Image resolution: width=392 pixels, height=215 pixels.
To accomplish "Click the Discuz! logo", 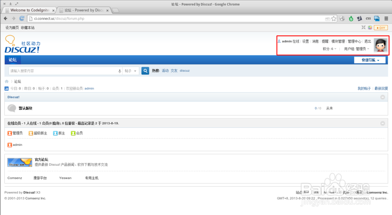I will (x=22, y=44).
